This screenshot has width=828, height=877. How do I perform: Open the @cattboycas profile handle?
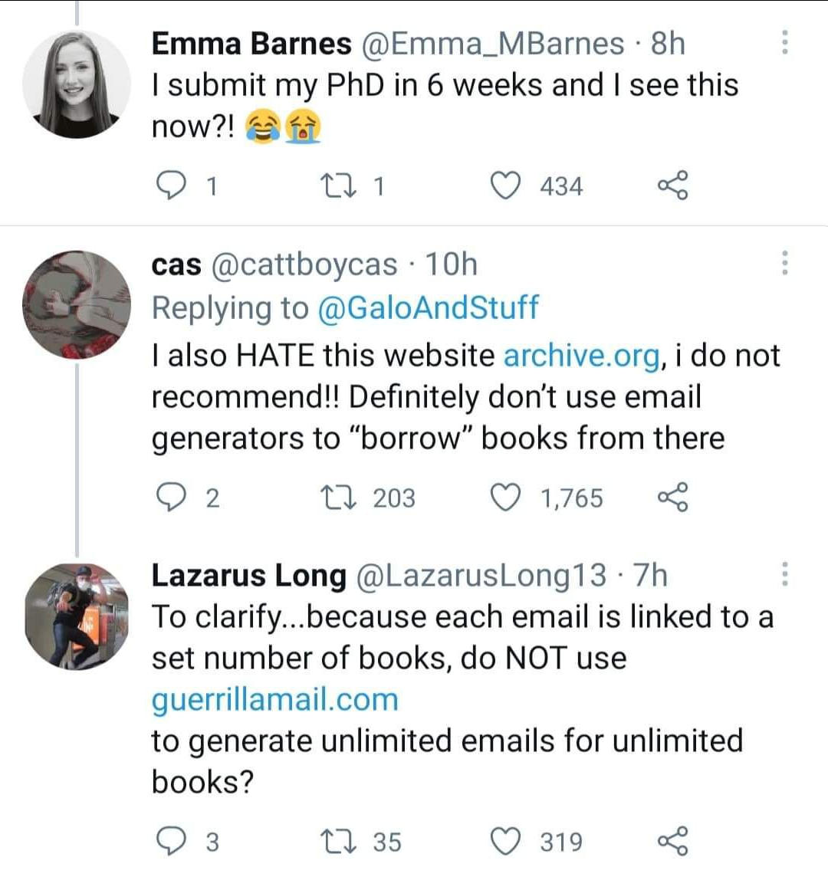tap(304, 264)
